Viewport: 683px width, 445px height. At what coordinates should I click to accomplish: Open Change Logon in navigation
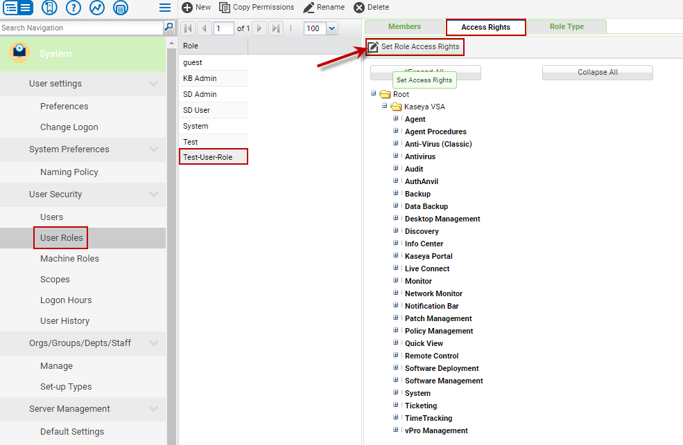tap(69, 127)
